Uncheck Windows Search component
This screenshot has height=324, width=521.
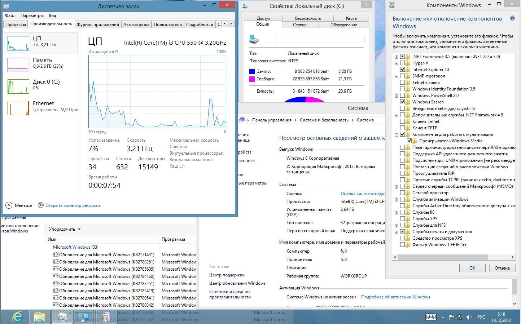[402, 102]
